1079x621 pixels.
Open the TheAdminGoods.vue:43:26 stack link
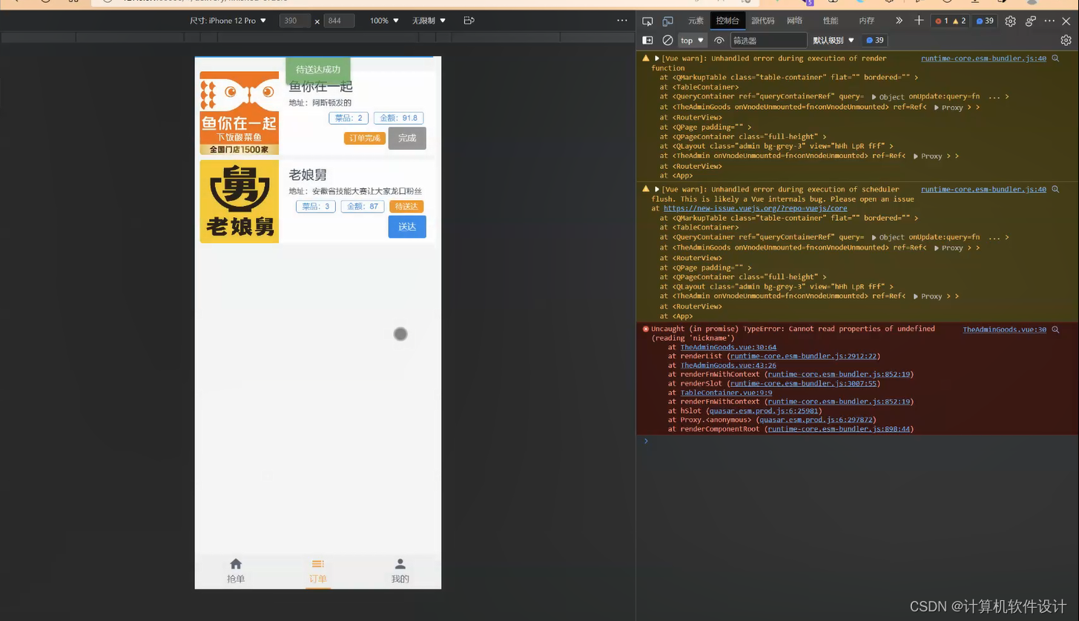728,365
